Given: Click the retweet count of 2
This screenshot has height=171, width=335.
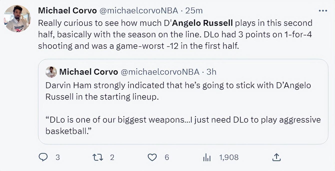Looking at the screenshot, I should click(x=112, y=157).
